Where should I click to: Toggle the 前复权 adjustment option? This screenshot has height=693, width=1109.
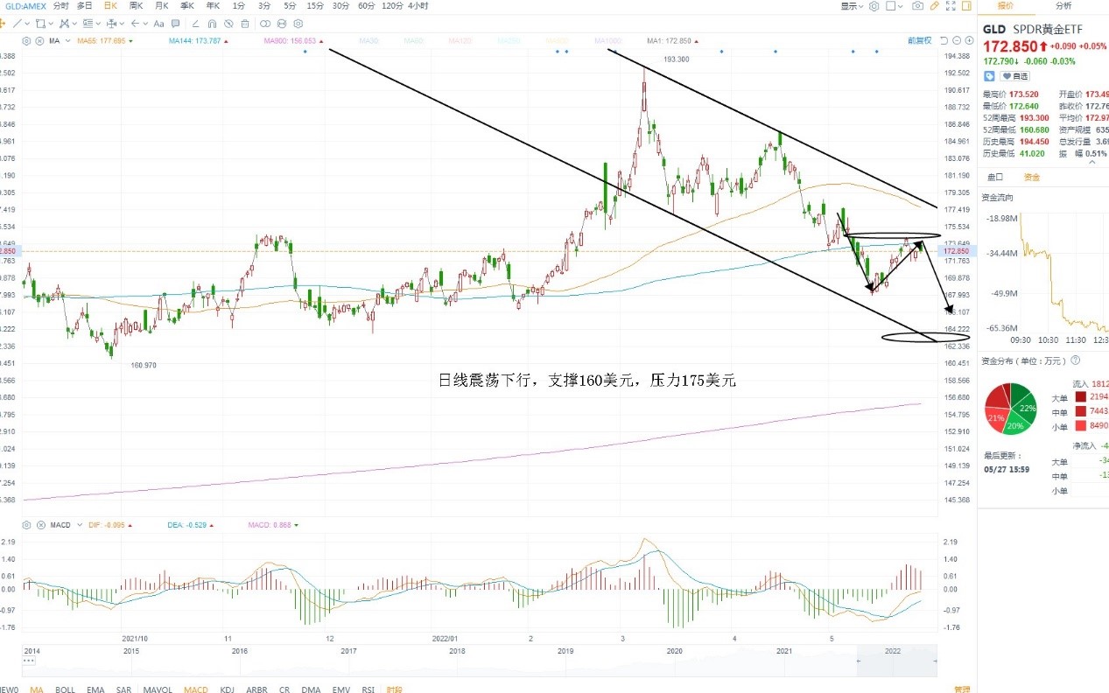coord(919,40)
